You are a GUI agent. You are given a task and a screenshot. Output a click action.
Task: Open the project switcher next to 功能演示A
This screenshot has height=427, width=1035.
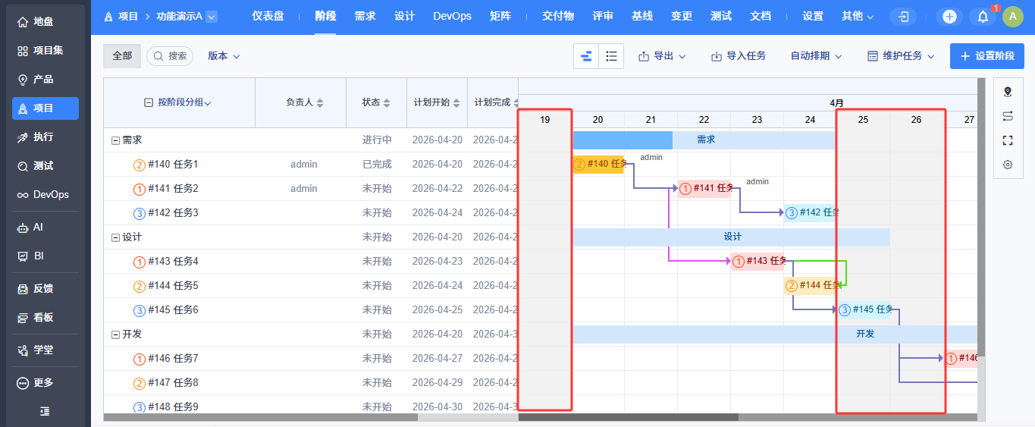[x=212, y=17]
